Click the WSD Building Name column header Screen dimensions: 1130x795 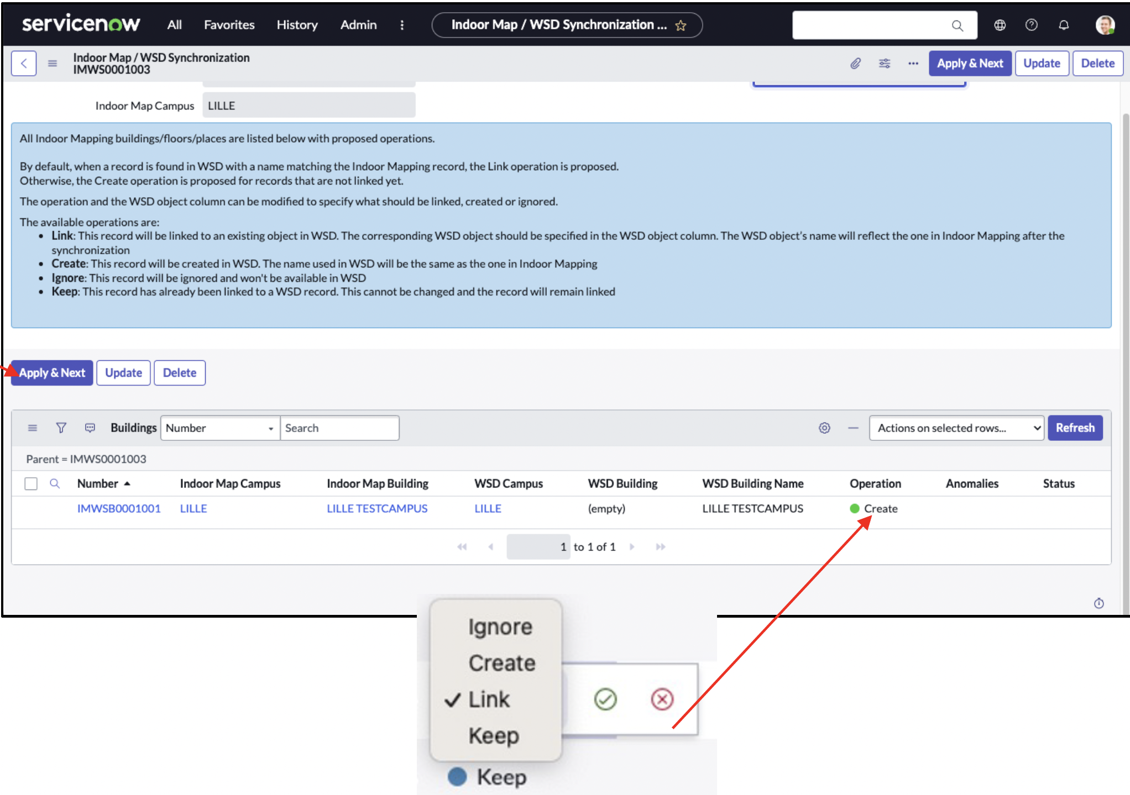(753, 483)
